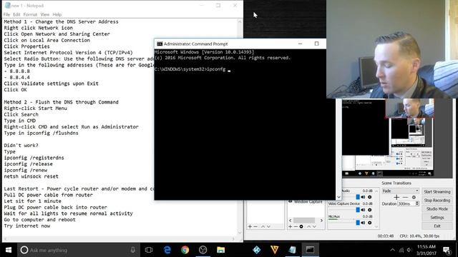
Task: Remove scene transition with minus icon
Action: pos(405,197)
